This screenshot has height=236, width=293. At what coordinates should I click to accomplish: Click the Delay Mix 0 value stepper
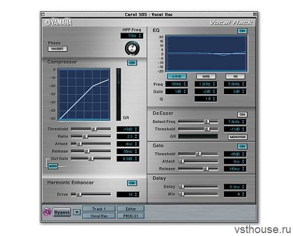[x=235, y=194]
